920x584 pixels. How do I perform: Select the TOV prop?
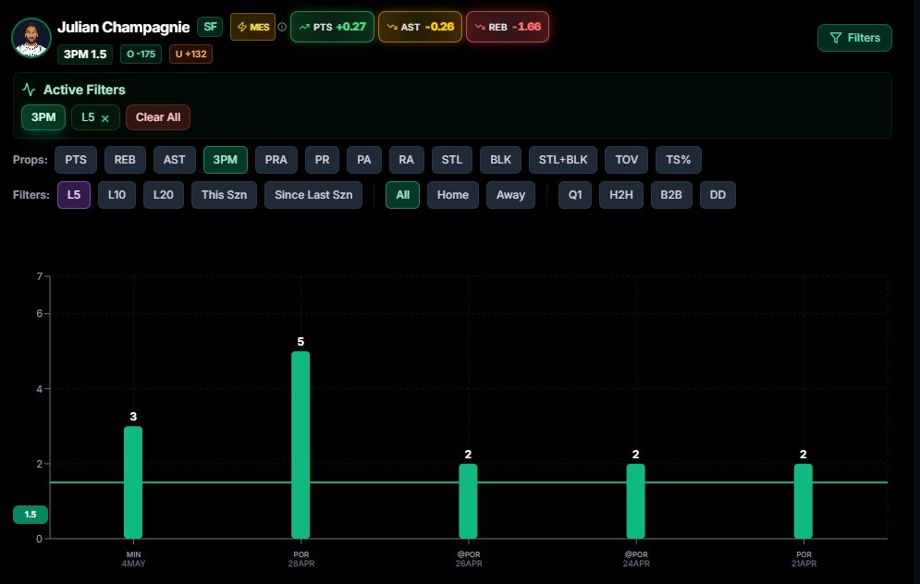coord(627,160)
